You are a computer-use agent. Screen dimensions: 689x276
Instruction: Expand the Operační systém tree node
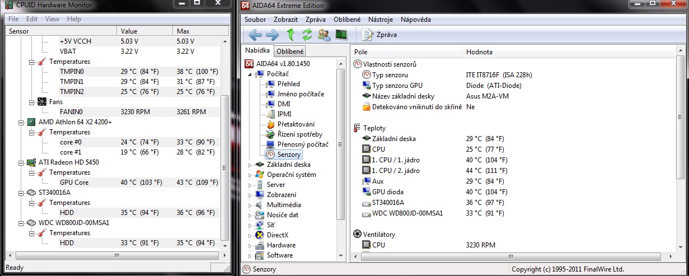pyautogui.click(x=250, y=175)
